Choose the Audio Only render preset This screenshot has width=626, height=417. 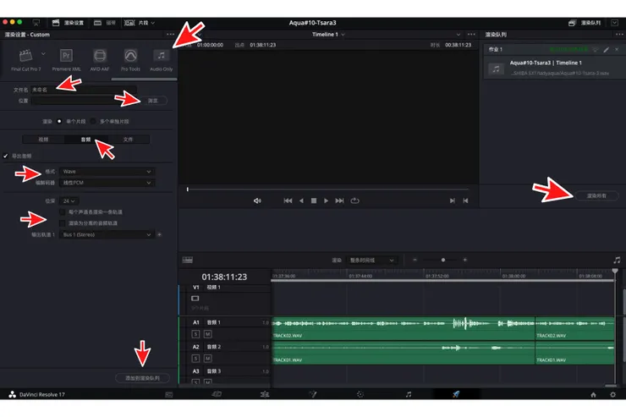click(x=161, y=60)
